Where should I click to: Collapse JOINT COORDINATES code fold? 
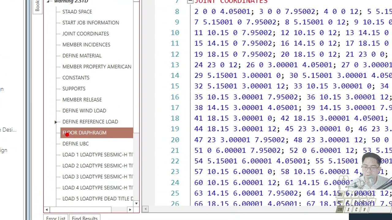[x=190, y=2]
